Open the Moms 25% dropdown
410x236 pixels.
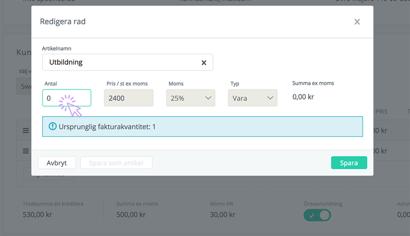(190, 98)
